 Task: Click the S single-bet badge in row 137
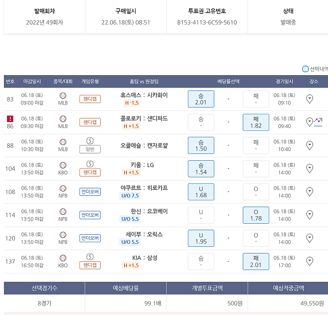click(x=90, y=257)
